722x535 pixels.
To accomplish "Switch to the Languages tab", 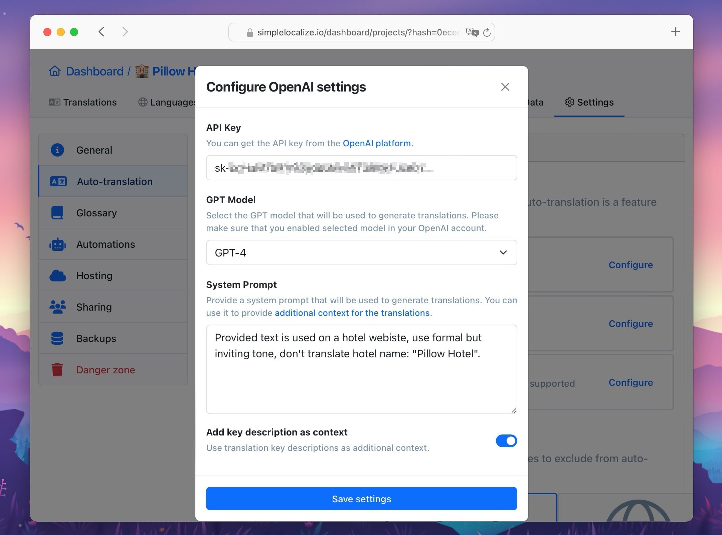I will pos(167,102).
